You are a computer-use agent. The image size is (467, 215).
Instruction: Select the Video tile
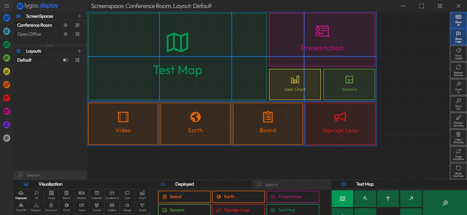(x=123, y=124)
